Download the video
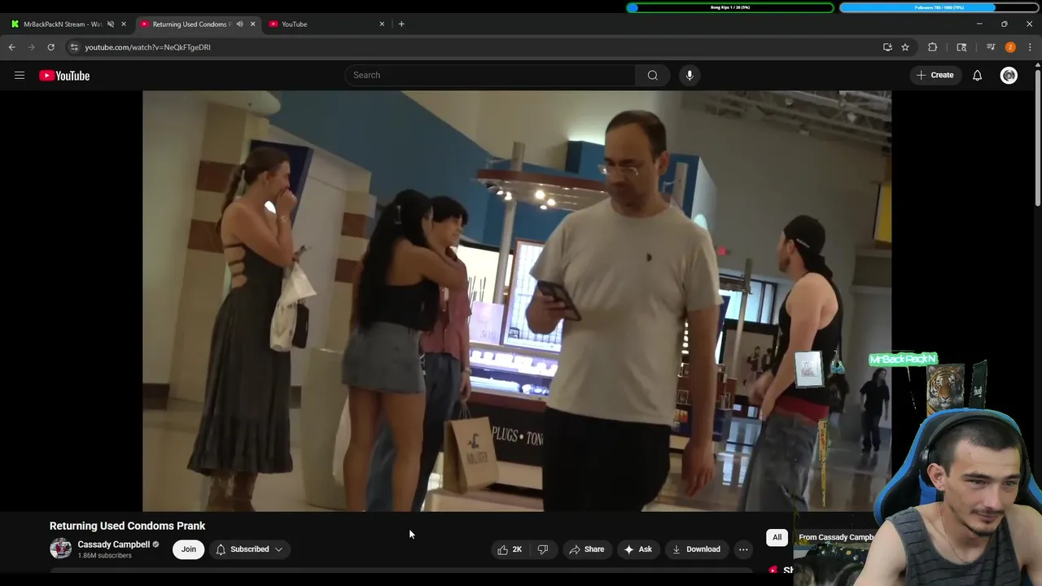This screenshot has height=586, width=1042. click(x=696, y=549)
